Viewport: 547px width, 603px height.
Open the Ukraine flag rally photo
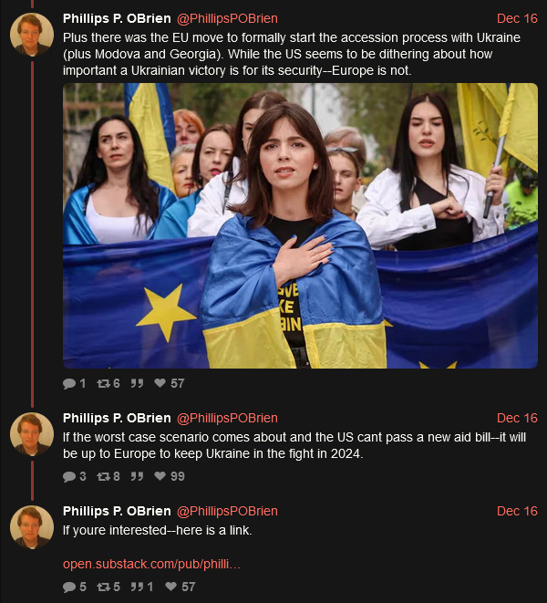tap(300, 225)
